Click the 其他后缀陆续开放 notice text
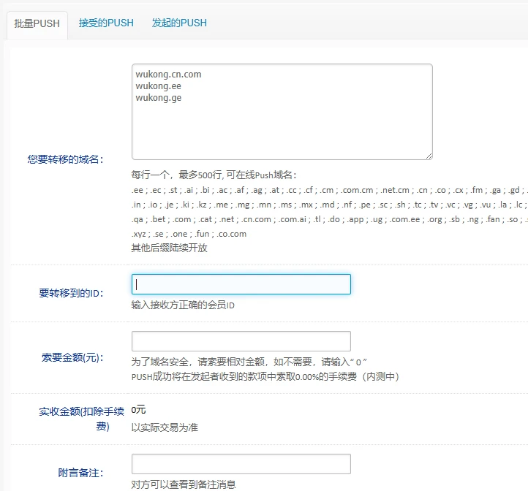 (x=169, y=248)
